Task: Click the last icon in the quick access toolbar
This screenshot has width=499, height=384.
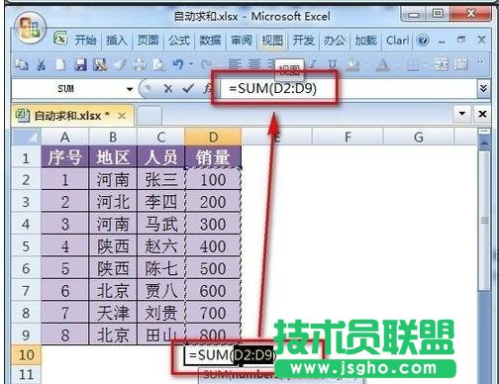Action: click(461, 64)
